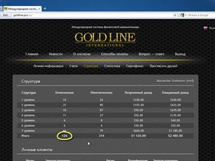Click the Структура panel heading
Screen dimensions: 215x161
pos(30,81)
